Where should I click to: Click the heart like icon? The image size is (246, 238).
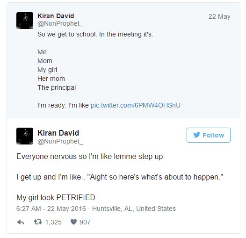point(73,222)
